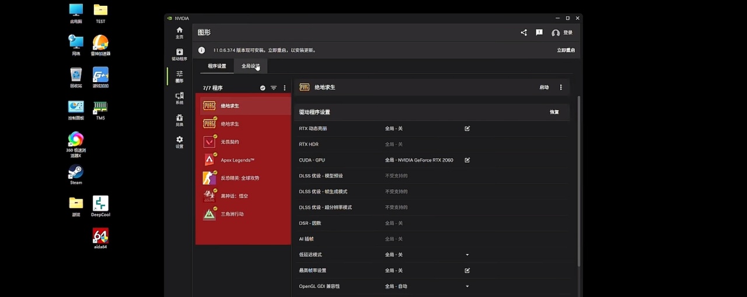The height and width of the screenshot is (297, 747).
Task: Open Steam desktop shortcut
Action: (x=76, y=174)
